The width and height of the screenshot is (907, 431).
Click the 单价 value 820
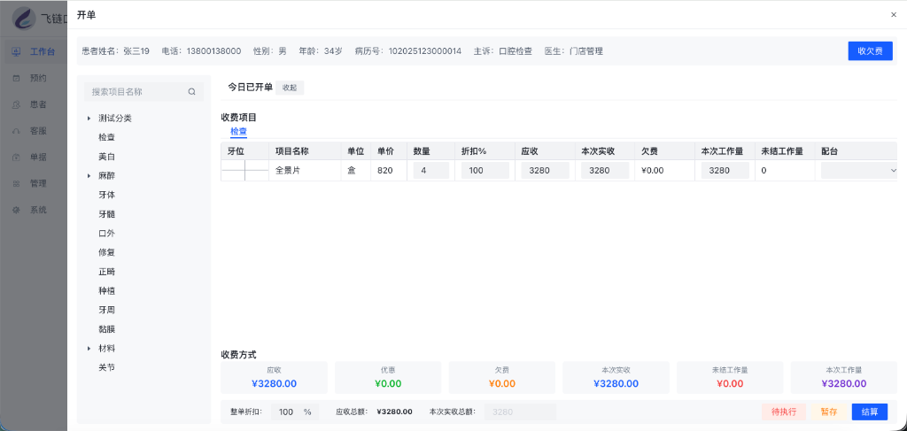(x=386, y=171)
